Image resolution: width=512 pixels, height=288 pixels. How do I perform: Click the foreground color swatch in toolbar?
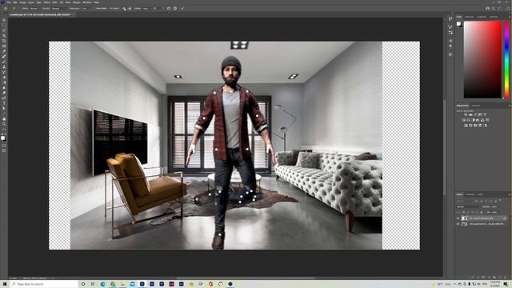click(x=3, y=138)
